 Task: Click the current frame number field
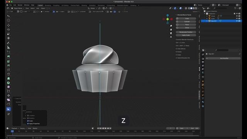click(171, 128)
